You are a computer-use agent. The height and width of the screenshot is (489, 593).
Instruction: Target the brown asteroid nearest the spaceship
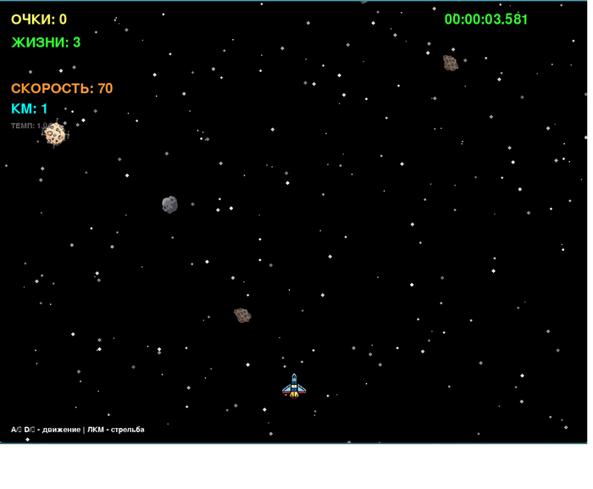click(x=242, y=315)
